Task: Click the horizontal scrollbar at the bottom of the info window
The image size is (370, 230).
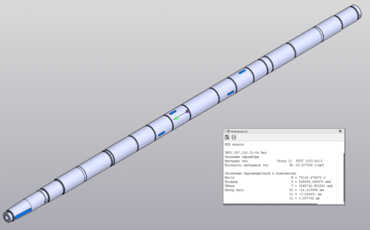Action: click(270, 204)
